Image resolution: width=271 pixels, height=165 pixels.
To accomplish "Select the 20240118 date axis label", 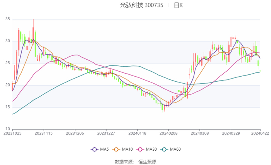I will (x=137, y=133).
